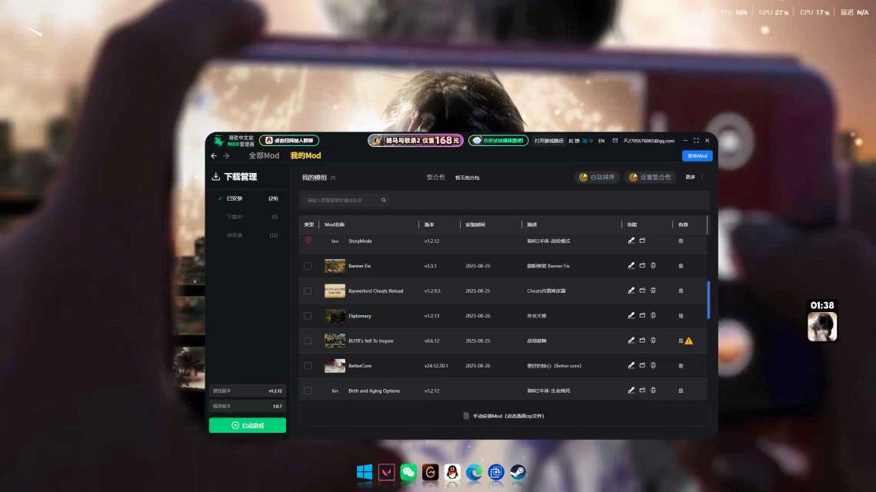This screenshot has width=876, height=492.
Task: Click the QR code group join banner
Action: (289, 141)
